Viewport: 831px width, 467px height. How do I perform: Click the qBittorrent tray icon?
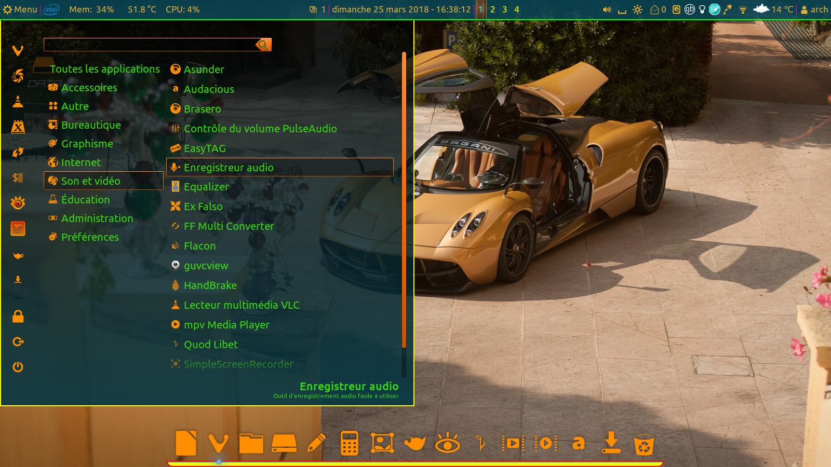[x=689, y=9]
